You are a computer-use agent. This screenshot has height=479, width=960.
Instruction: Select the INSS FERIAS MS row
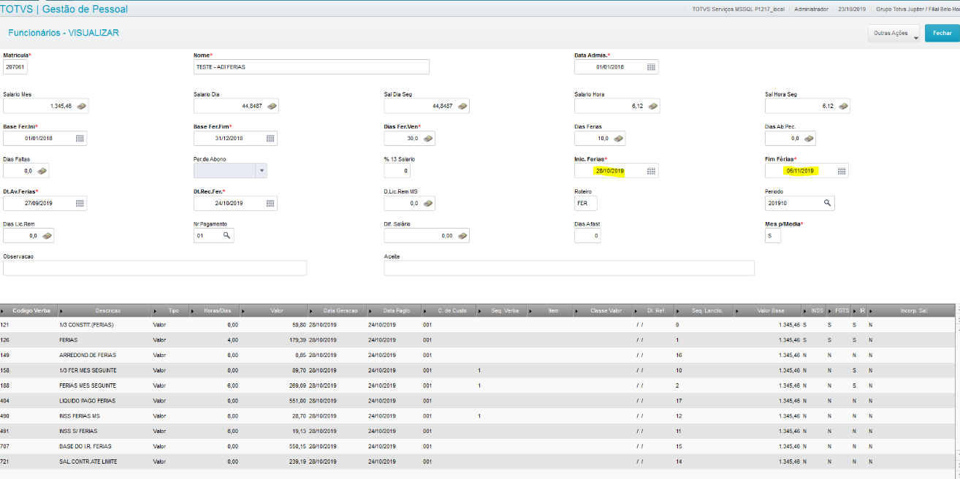coord(477,416)
